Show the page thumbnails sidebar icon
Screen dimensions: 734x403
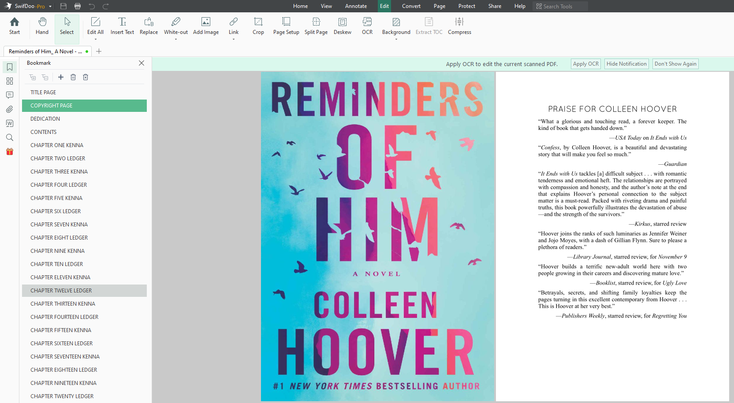[10, 81]
